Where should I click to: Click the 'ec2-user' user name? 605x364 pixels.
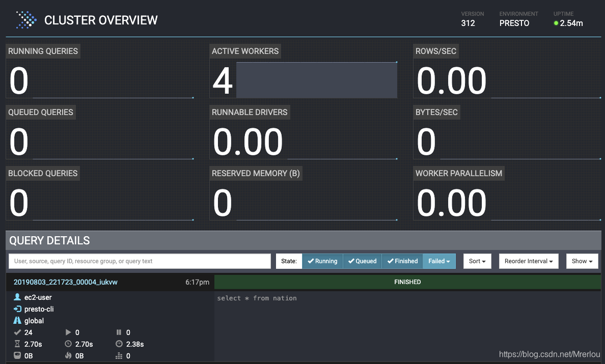[38, 297]
